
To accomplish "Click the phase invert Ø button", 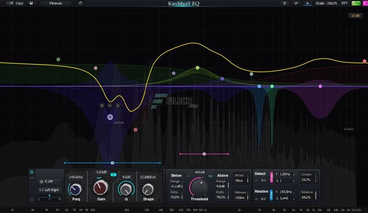I will click(x=296, y=3).
